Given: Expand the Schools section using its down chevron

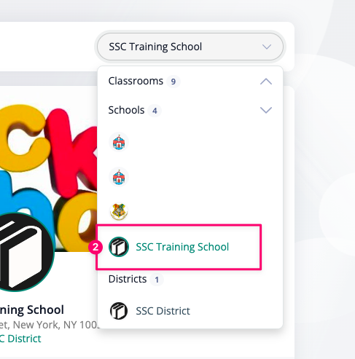Looking at the screenshot, I should pos(266,110).
